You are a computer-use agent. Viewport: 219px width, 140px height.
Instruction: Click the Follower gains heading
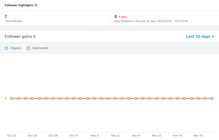(18, 36)
